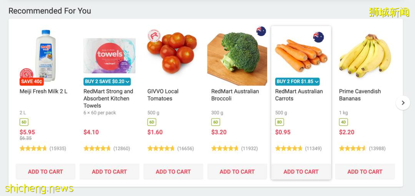Click the Australian flag on carrots image

click(318, 37)
